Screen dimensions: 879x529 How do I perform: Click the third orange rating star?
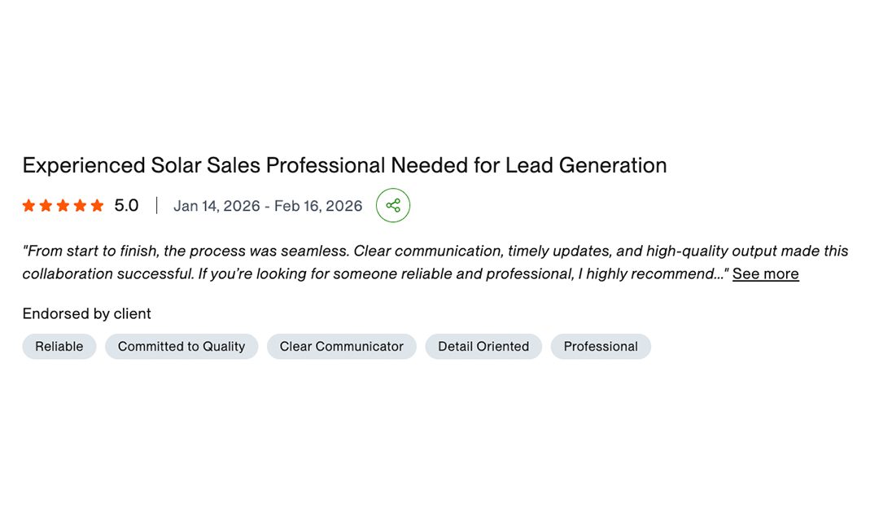tap(63, 206)
